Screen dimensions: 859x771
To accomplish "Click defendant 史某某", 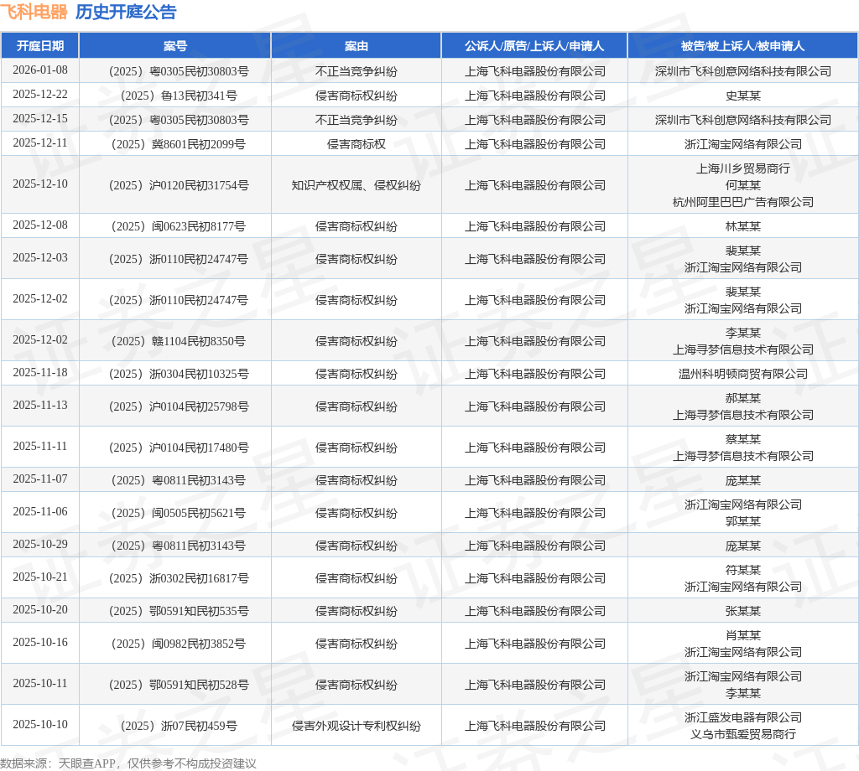I will [743, 96].
